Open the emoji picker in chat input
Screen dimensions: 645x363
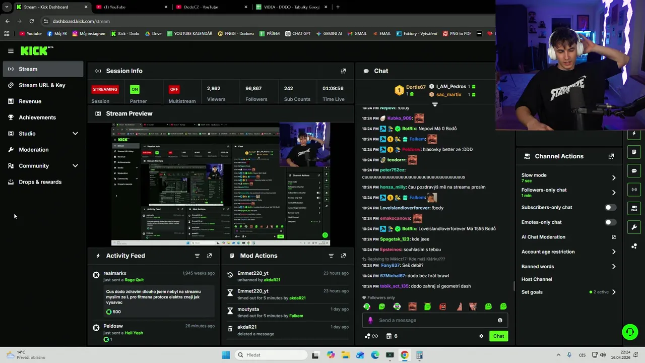point(500,320)
